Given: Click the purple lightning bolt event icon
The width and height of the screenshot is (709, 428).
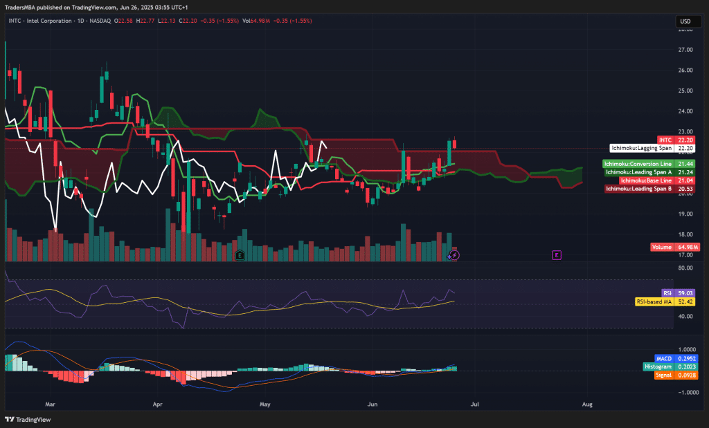Looking at the screenshot, I should (454, 255).
